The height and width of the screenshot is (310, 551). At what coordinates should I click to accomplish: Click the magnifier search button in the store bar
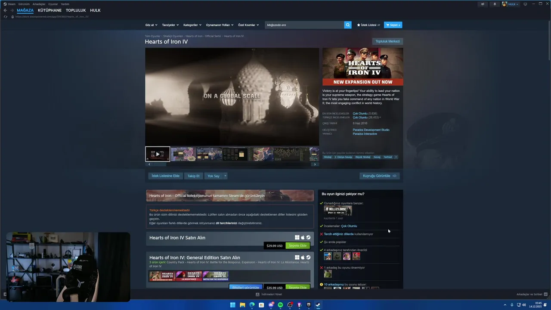click(x=348, y=25)
